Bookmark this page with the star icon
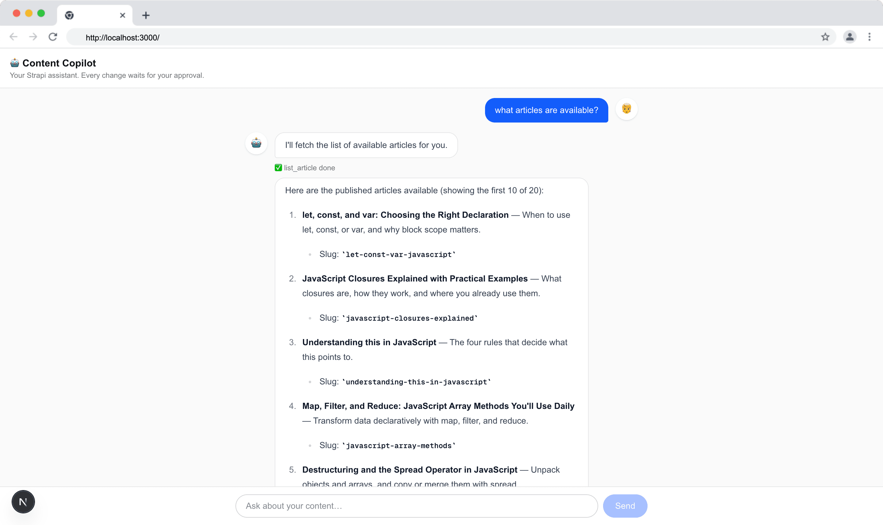The height and width of the screenshot is (525, 883). tap(825, 37)
